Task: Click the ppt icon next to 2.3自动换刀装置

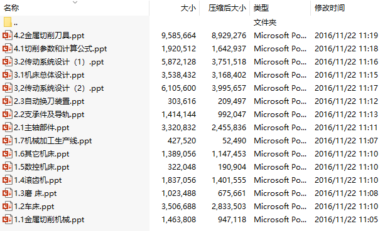Action: 8,101
